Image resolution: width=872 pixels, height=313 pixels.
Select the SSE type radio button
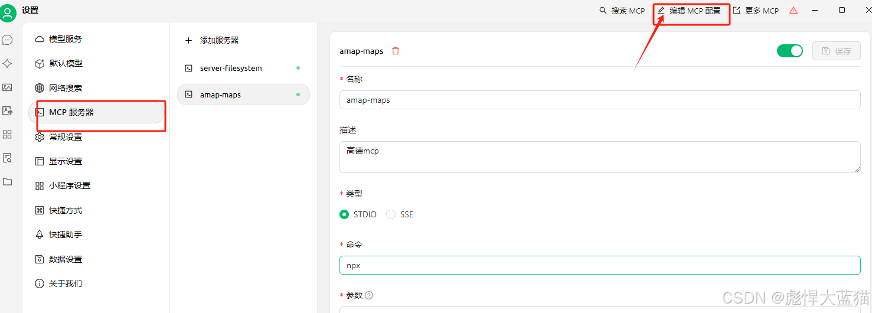(x=391, y=214)
